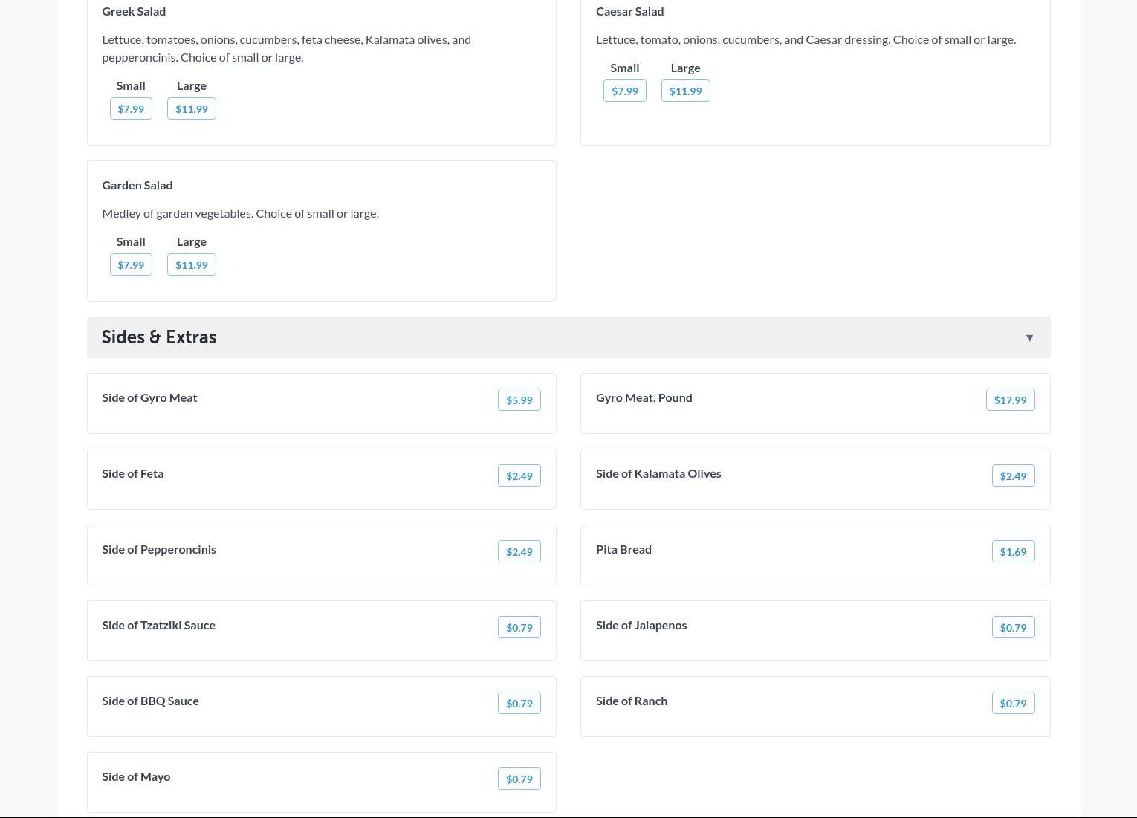Add Side of Gyro Meat for $5.99

(x=519, y=400)
